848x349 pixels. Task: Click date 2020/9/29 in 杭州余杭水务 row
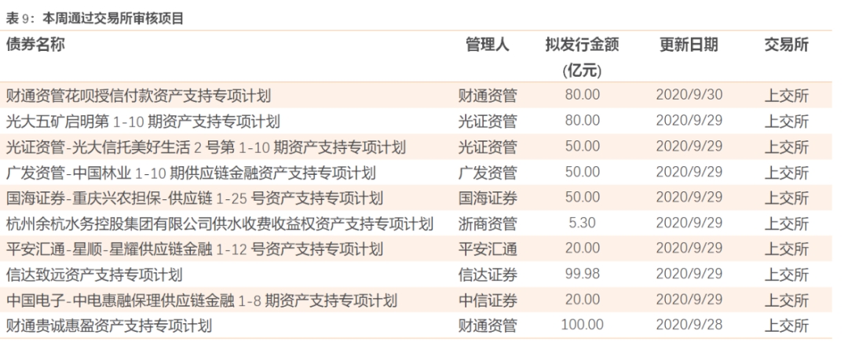pos(689,223)
